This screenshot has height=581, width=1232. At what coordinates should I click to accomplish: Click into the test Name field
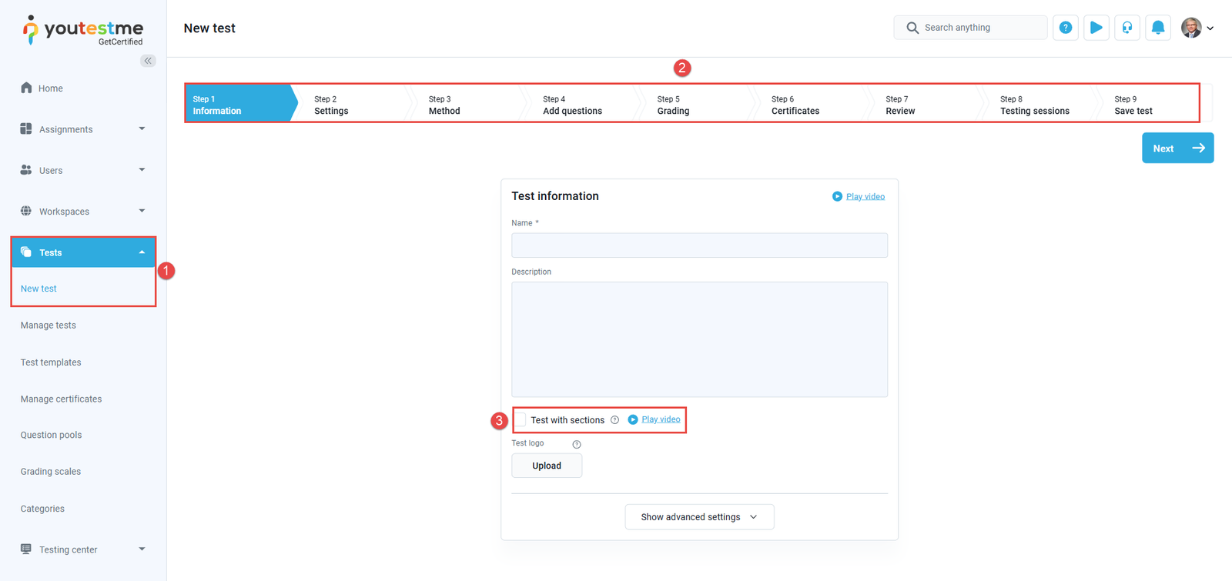pos(699,245)
